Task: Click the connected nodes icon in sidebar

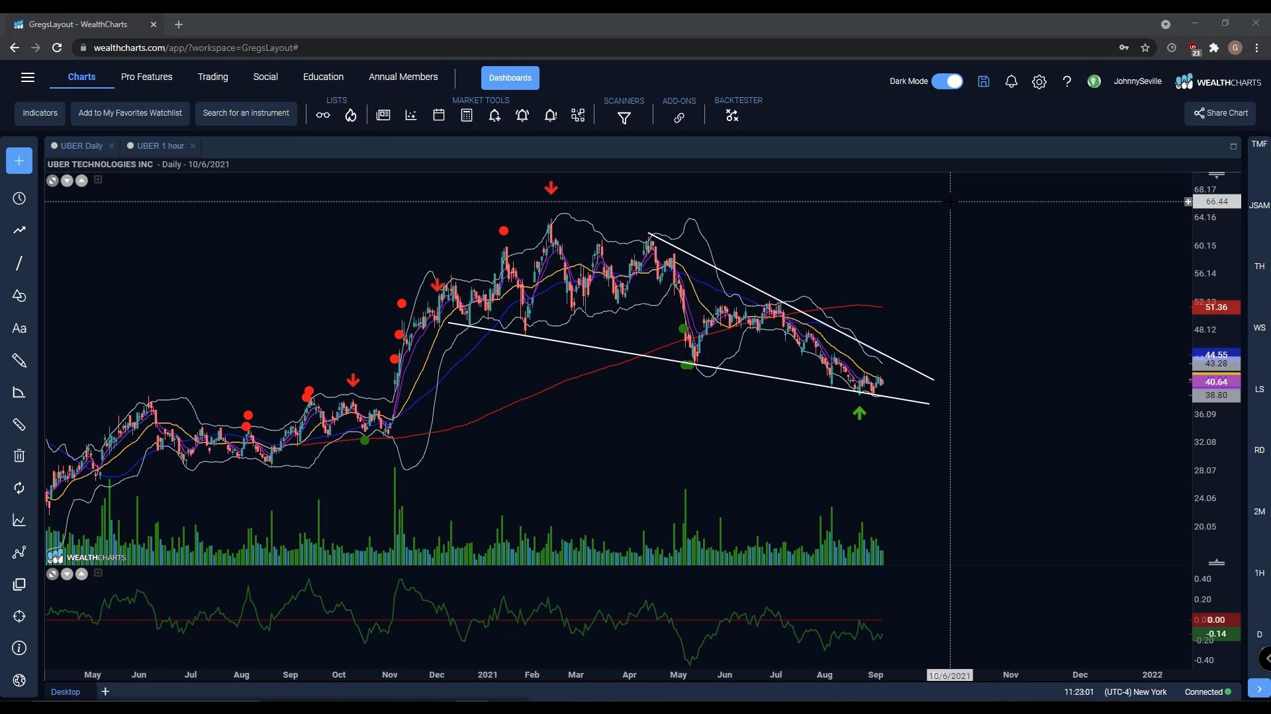Action: 19,553
